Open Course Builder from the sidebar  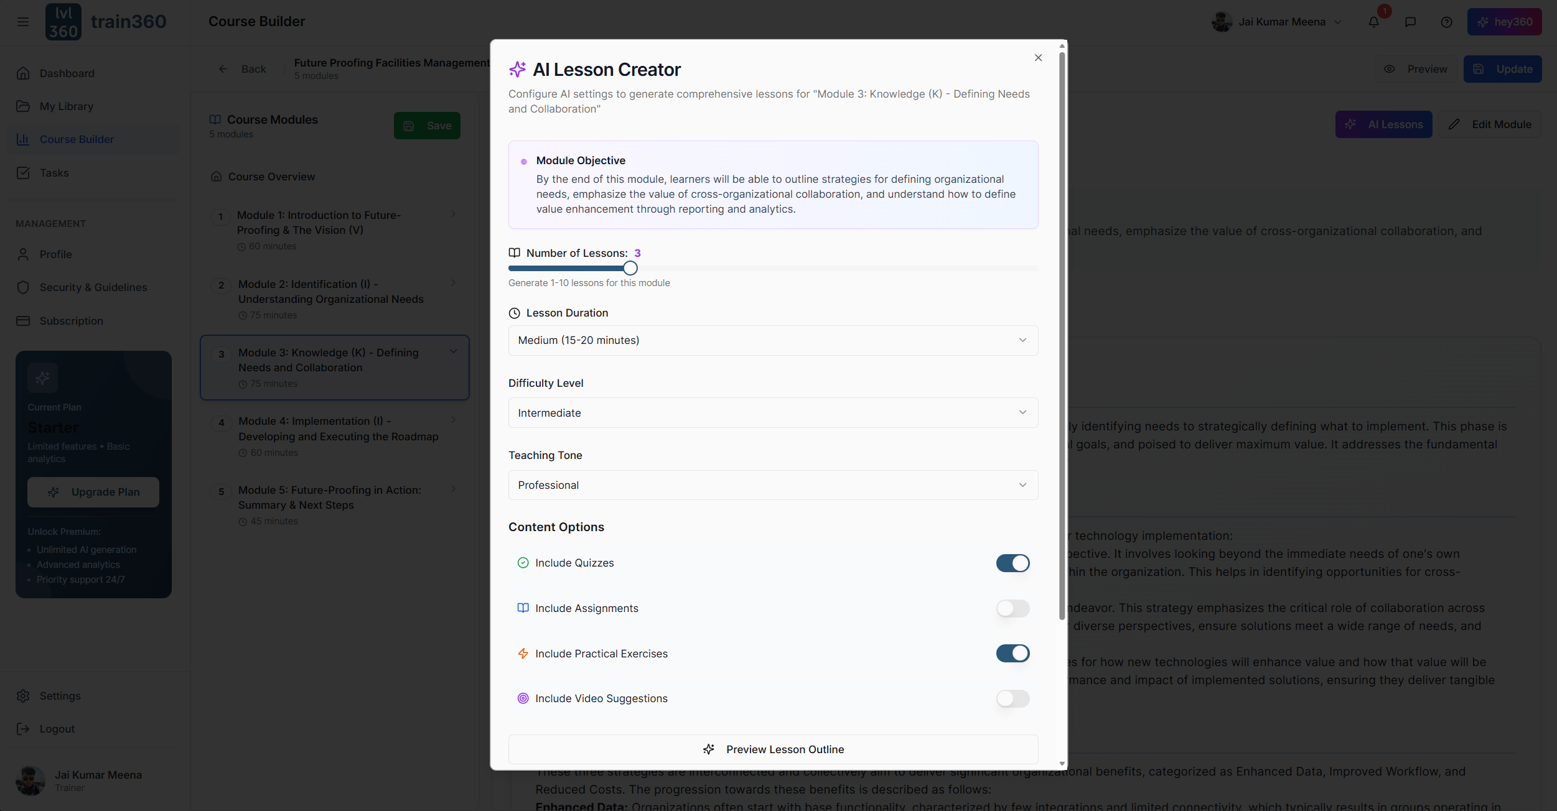pos(77,139)
